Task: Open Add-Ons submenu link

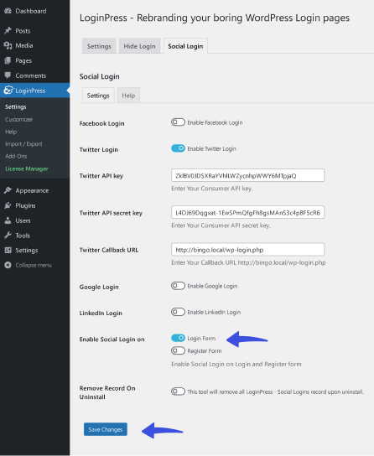Action: click(16, 156)
